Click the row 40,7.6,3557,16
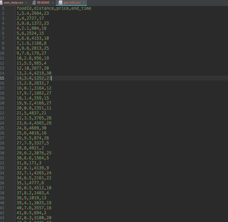The width and height of the screenshot is (228, 222). tap(34, 208)
